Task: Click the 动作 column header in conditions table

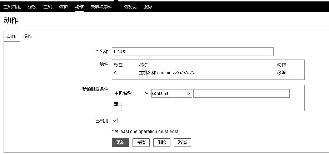Action: [281, 65]
